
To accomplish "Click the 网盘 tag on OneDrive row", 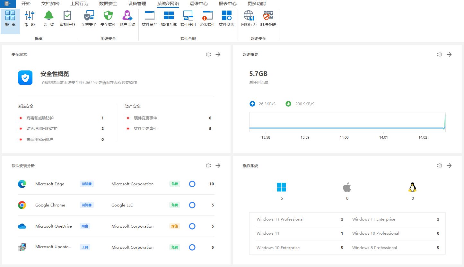I will point(85,226).
